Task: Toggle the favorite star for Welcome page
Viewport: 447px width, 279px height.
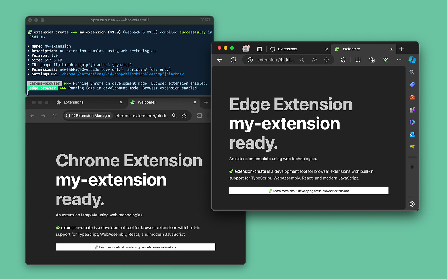Action: pos(327,60)
